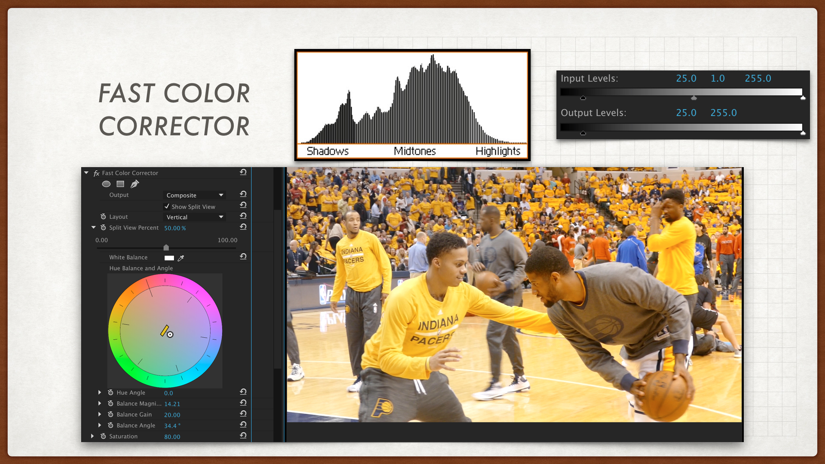Toggle the fx effect enable icon

[96, 173]
